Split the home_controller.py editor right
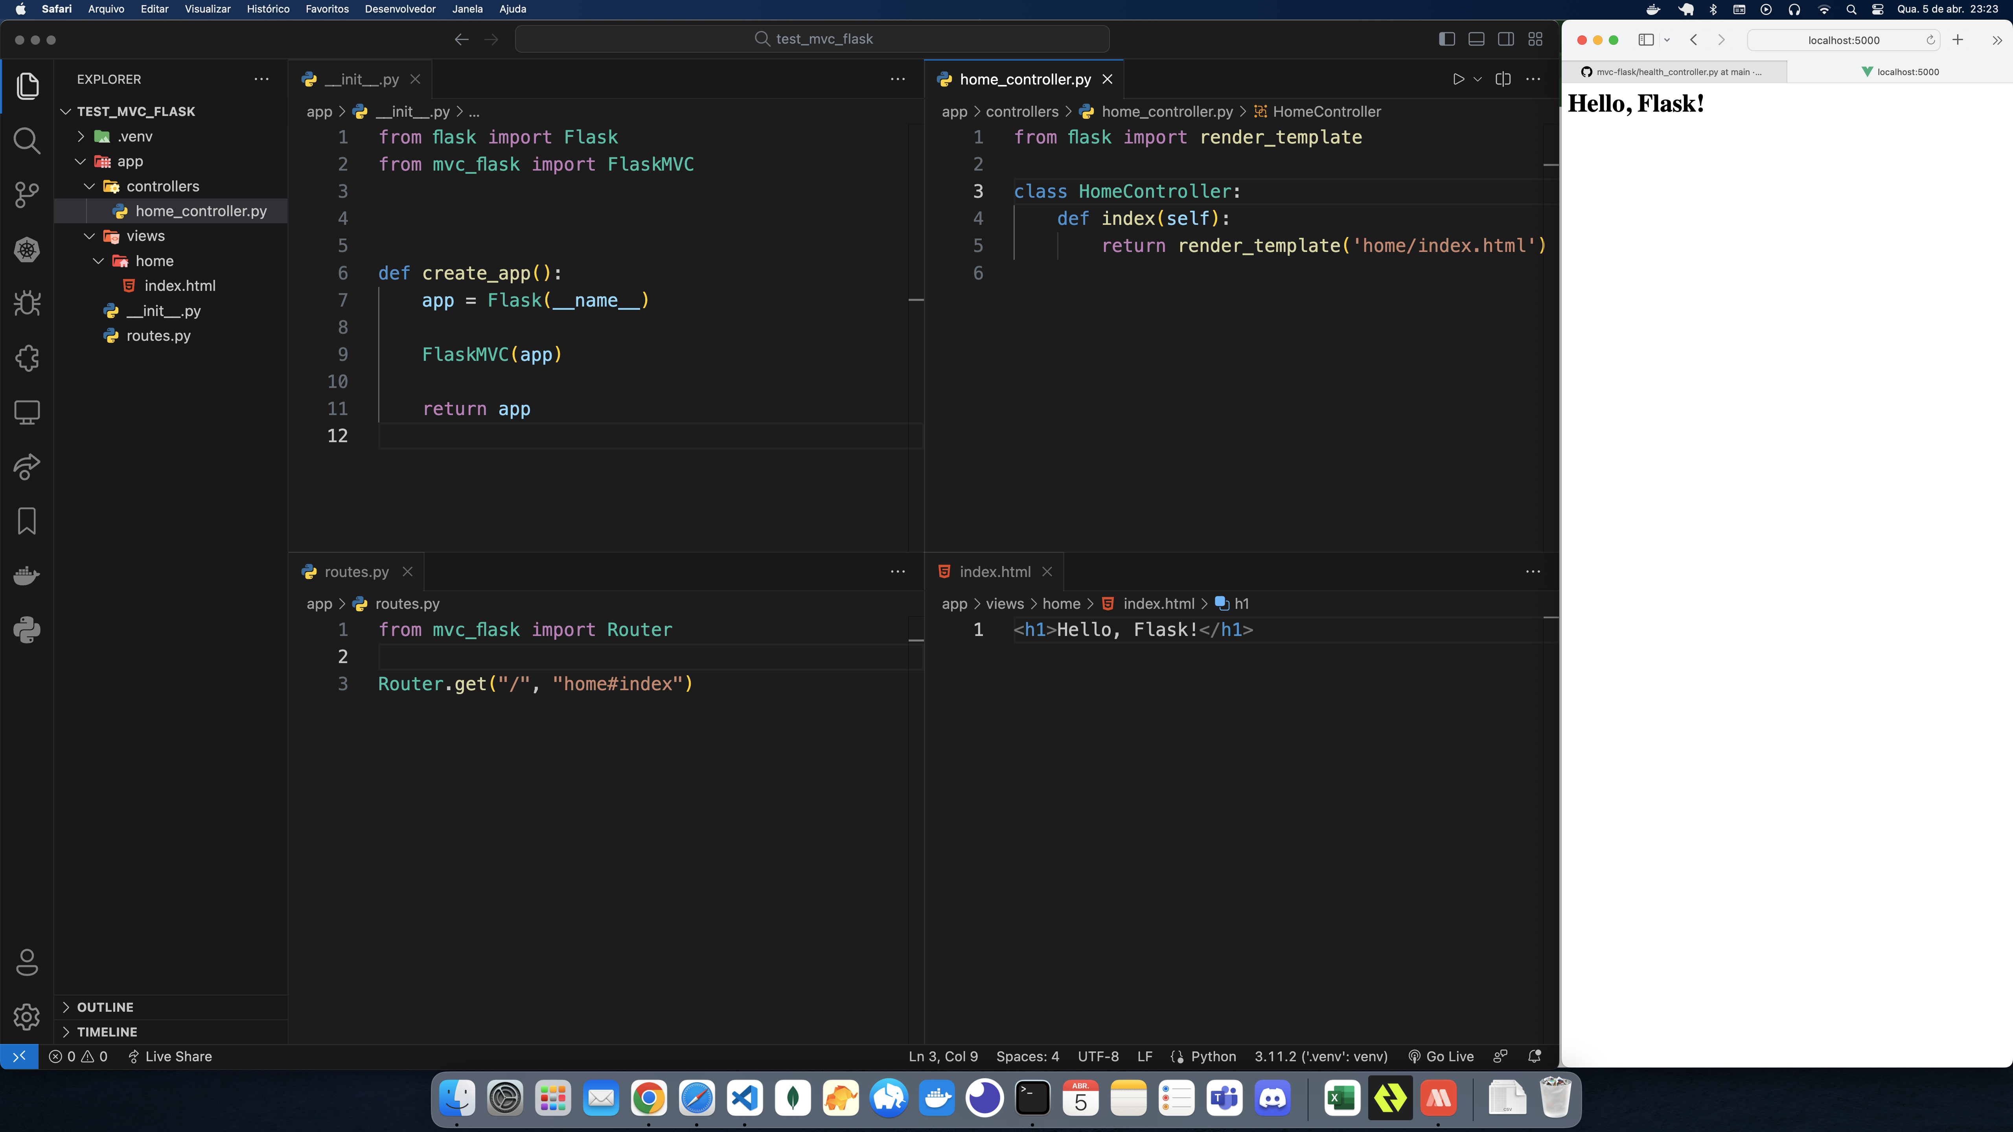 tap(1503, 79)
